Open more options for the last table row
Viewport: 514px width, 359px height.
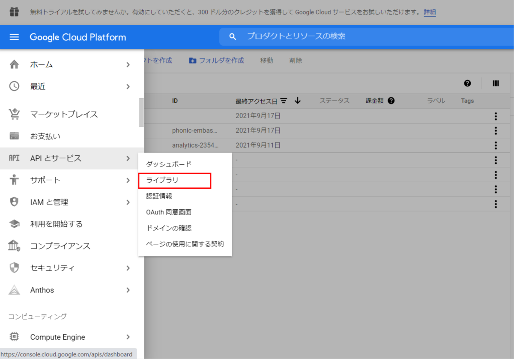(x=496, y=204)
